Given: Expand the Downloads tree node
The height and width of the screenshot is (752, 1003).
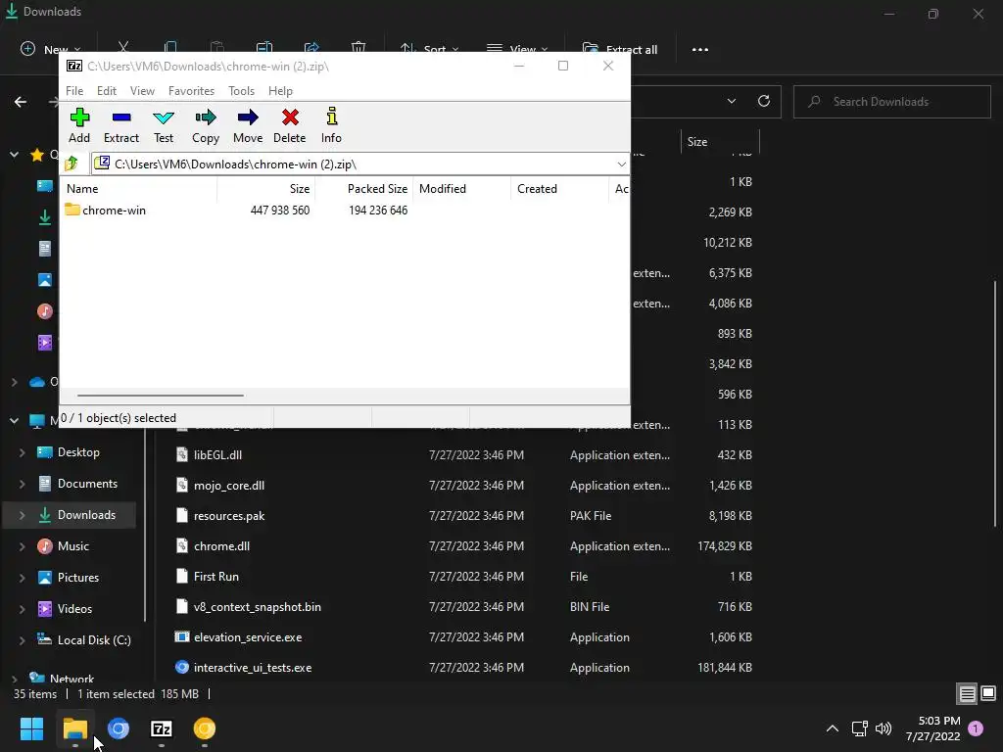Looking at the screenshot, I should click(x=22, y=515).
